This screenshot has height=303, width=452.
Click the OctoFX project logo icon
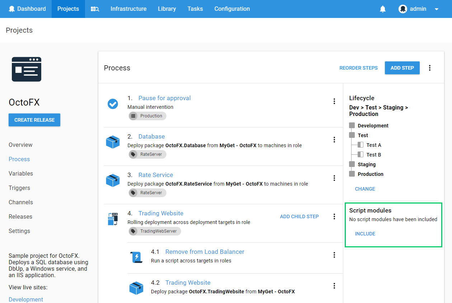27,69
